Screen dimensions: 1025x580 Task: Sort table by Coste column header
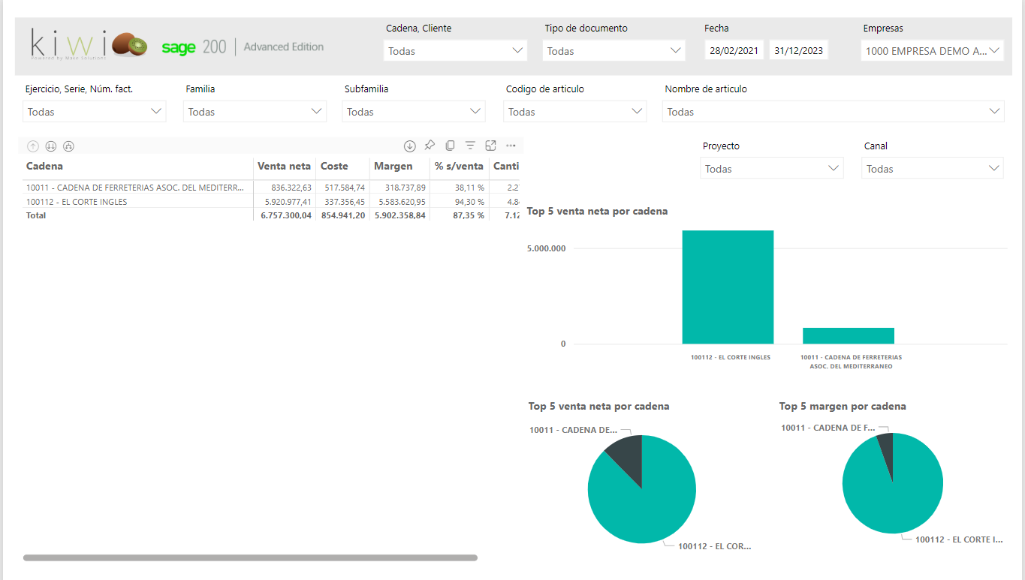tap(334, 167)
